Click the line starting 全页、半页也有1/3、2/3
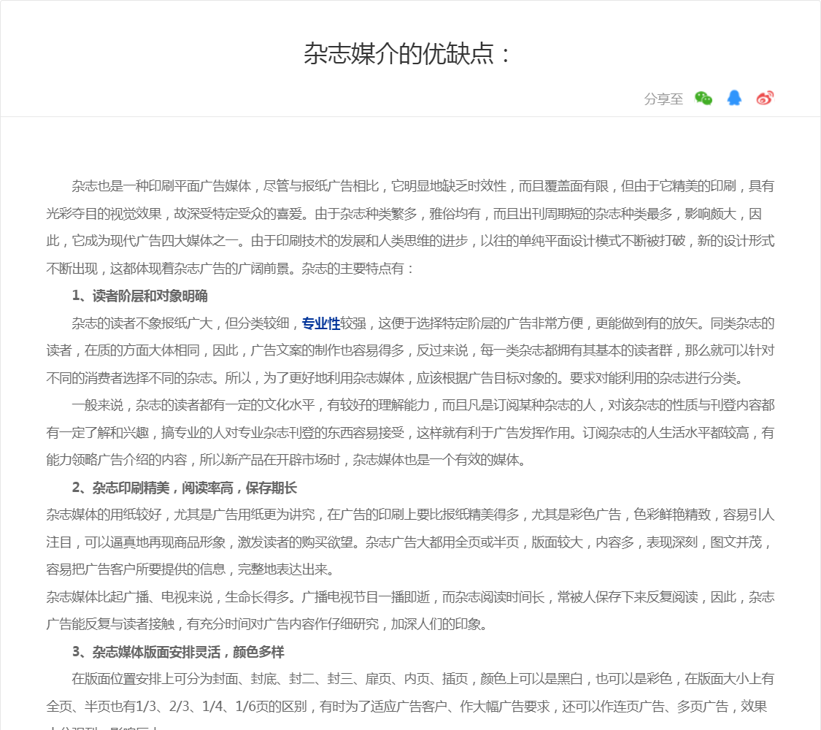 (x=406, y=707)
